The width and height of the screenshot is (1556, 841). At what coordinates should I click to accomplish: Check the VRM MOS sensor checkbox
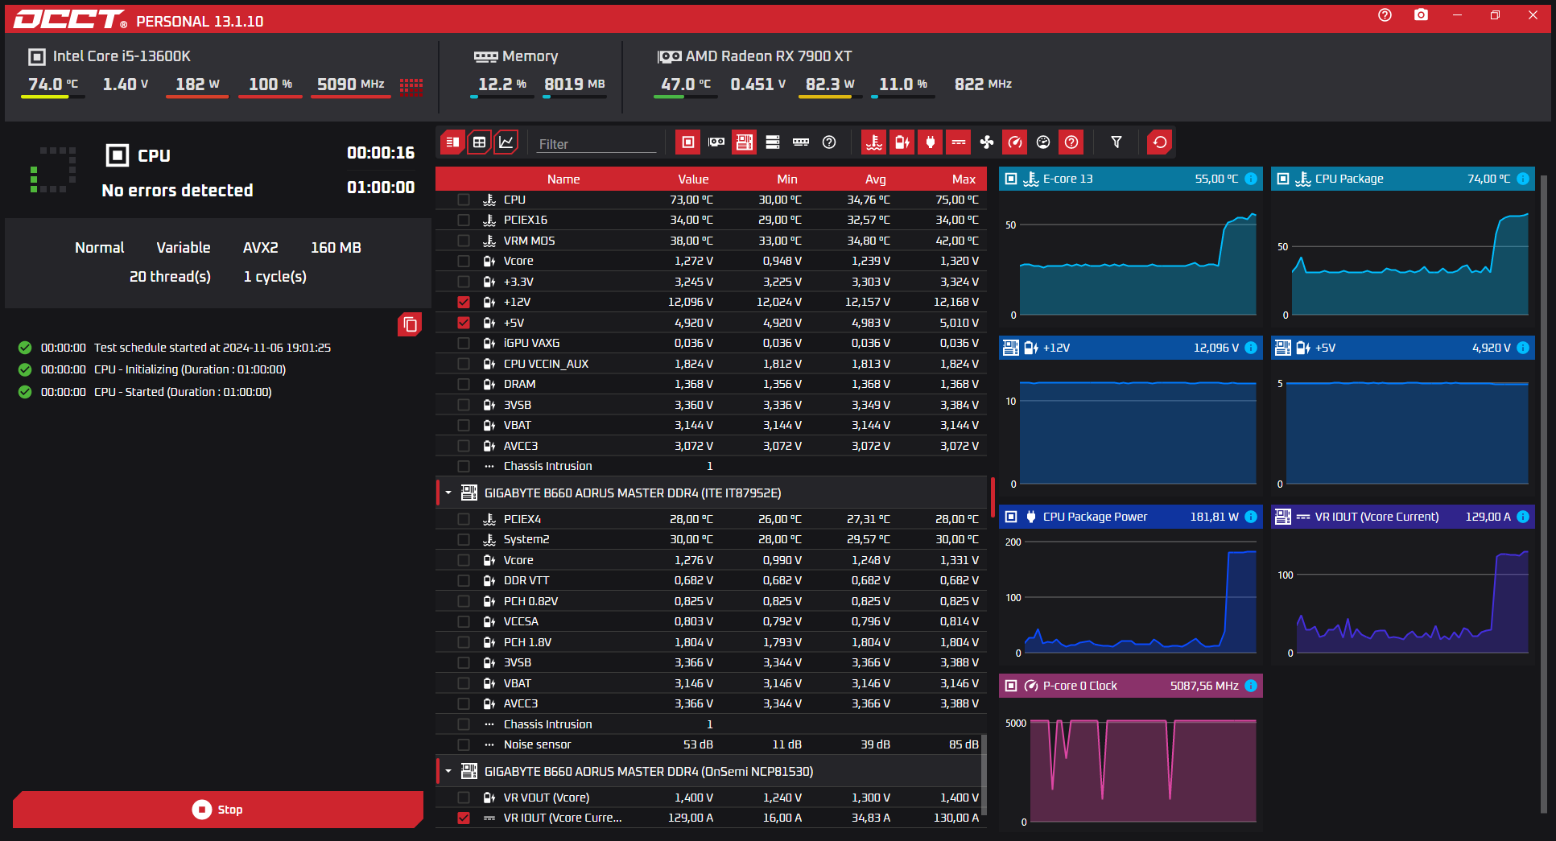pyautogui.click(x=464, y=241)
